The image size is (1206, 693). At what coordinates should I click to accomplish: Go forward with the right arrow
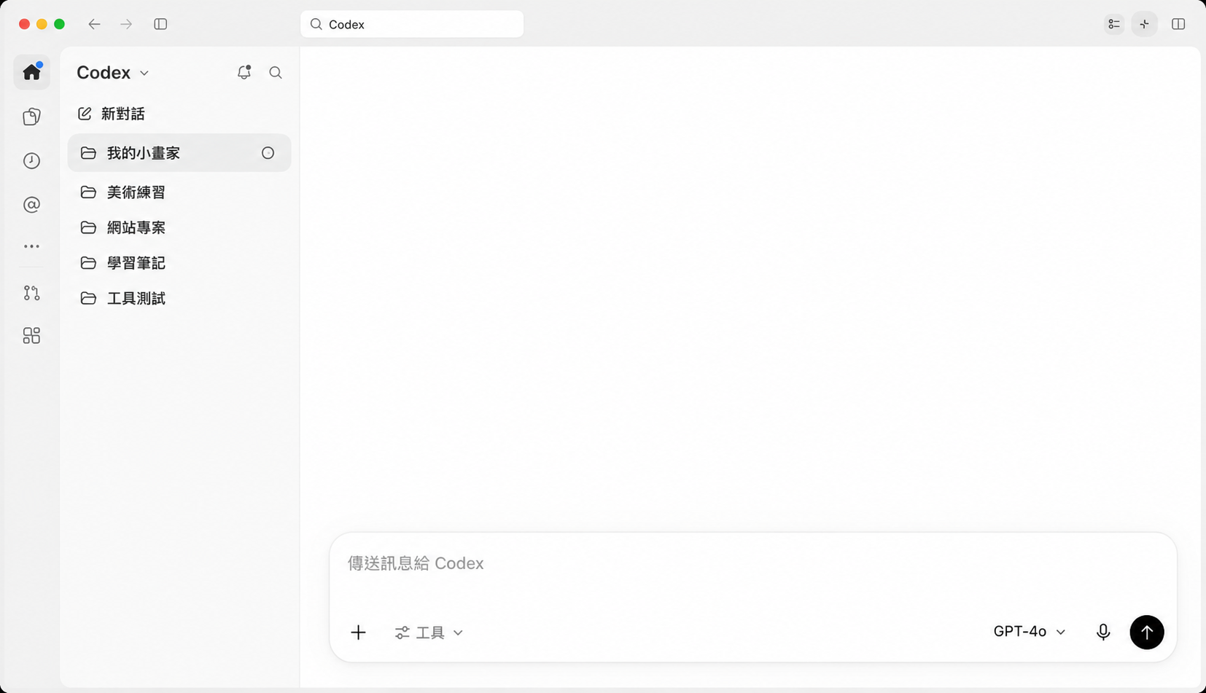[x=126, y=24]
